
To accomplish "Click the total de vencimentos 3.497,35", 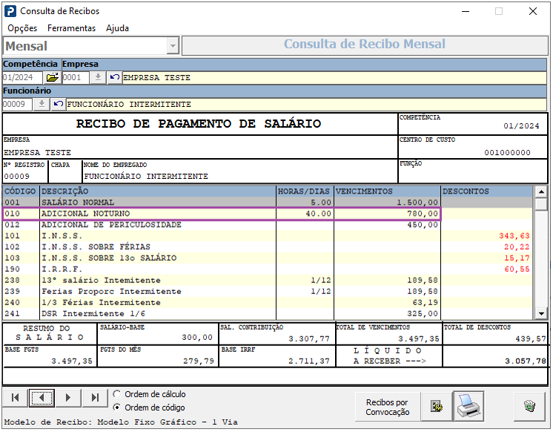I will point(419,338).
